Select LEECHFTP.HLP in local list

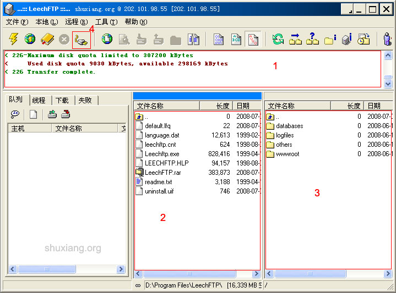pos(167,163)
